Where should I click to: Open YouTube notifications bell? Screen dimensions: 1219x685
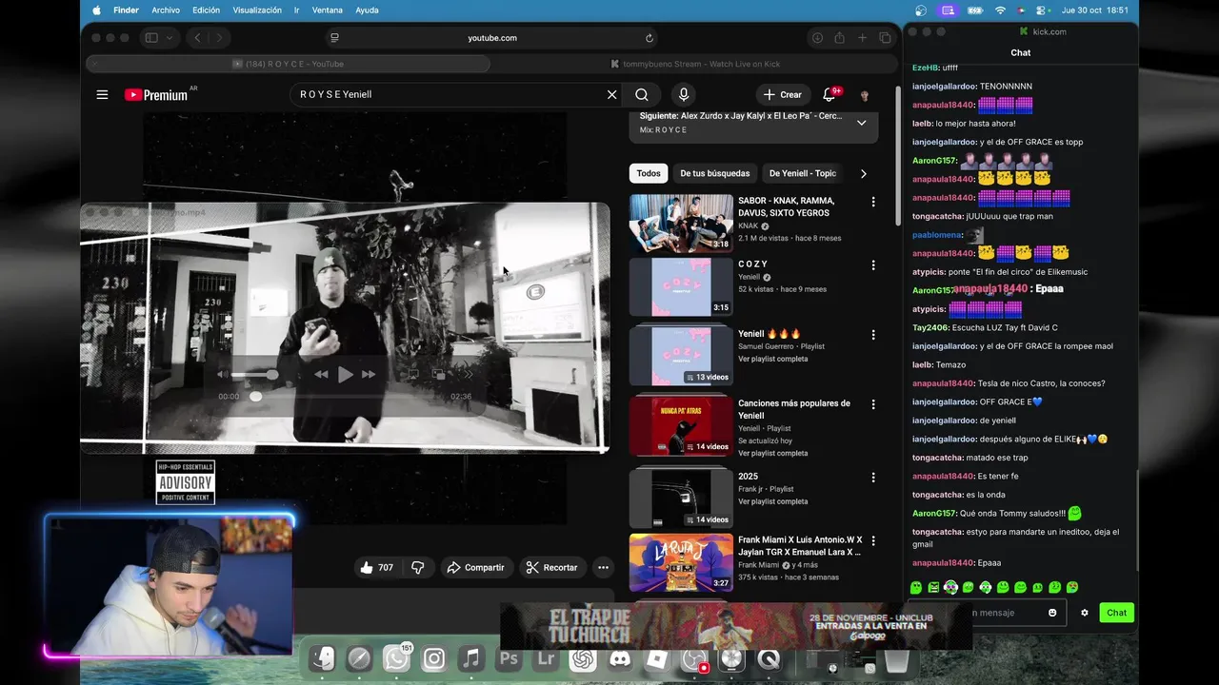pyautogui.click(x=829, y=94)
